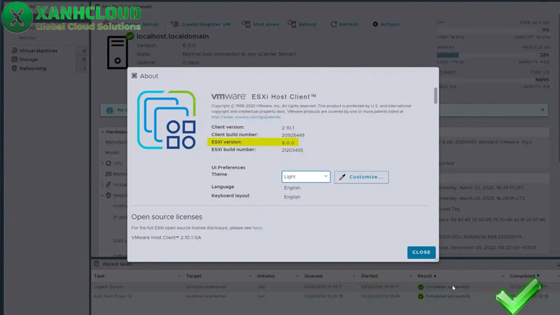The height and width of the screenshot is (315, 560).
Task: Select Networking in navigator
Action: coord(33,69)
